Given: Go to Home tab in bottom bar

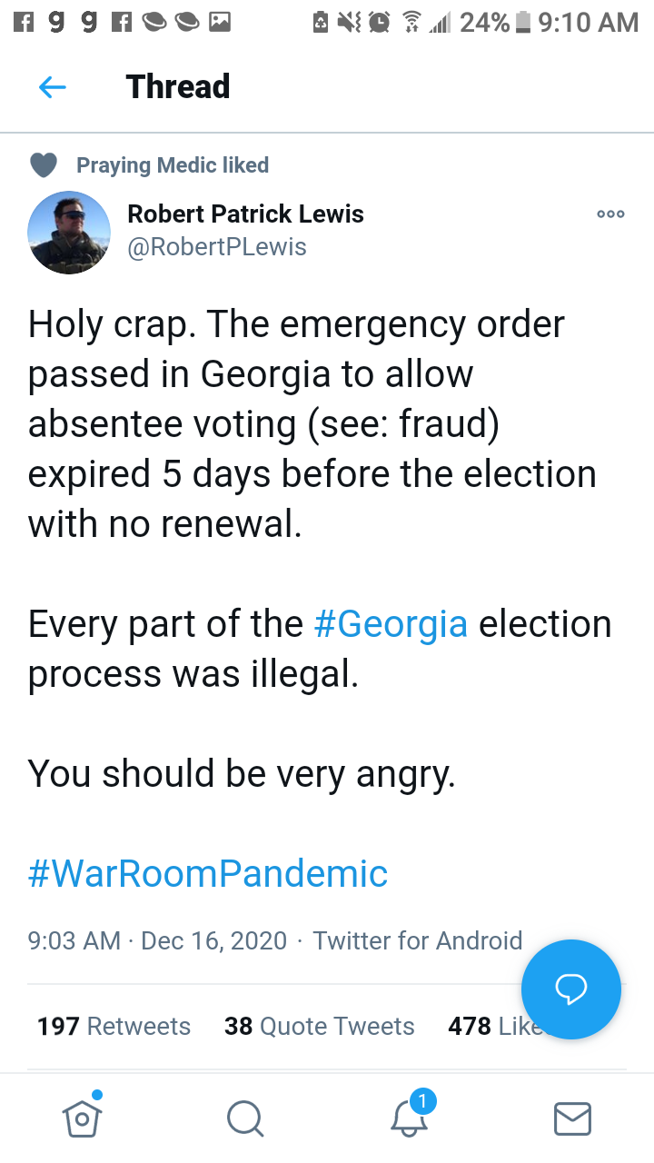Looking at the screenshot, I should (x=82, y=1118).
